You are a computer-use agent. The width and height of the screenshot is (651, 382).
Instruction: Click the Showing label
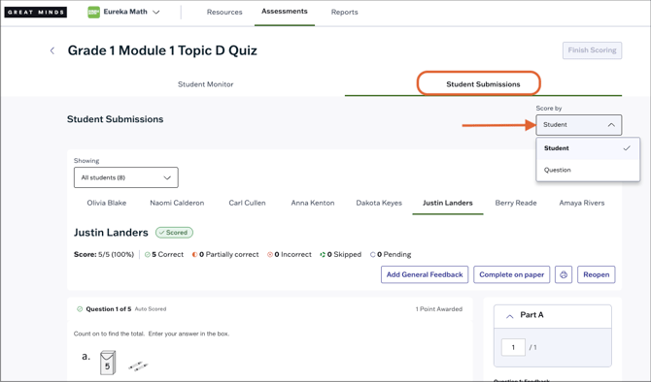(x=86, y=161)
